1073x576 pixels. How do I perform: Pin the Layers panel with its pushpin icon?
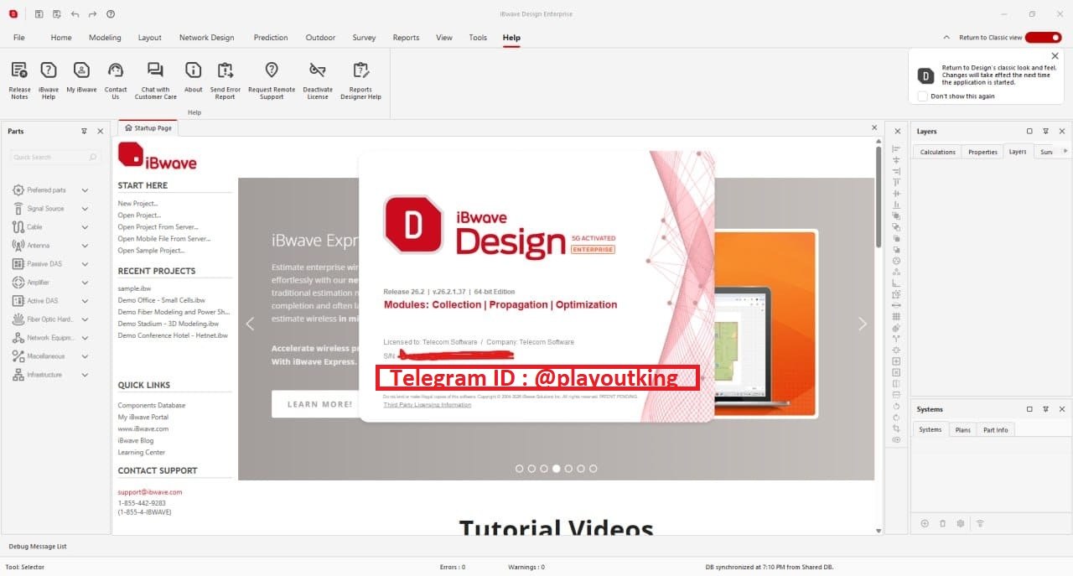pyautogui.click(x=1045, y=131)
